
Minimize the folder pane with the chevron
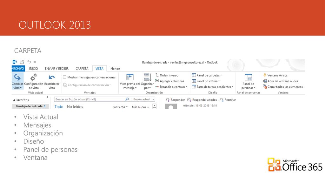47,97
